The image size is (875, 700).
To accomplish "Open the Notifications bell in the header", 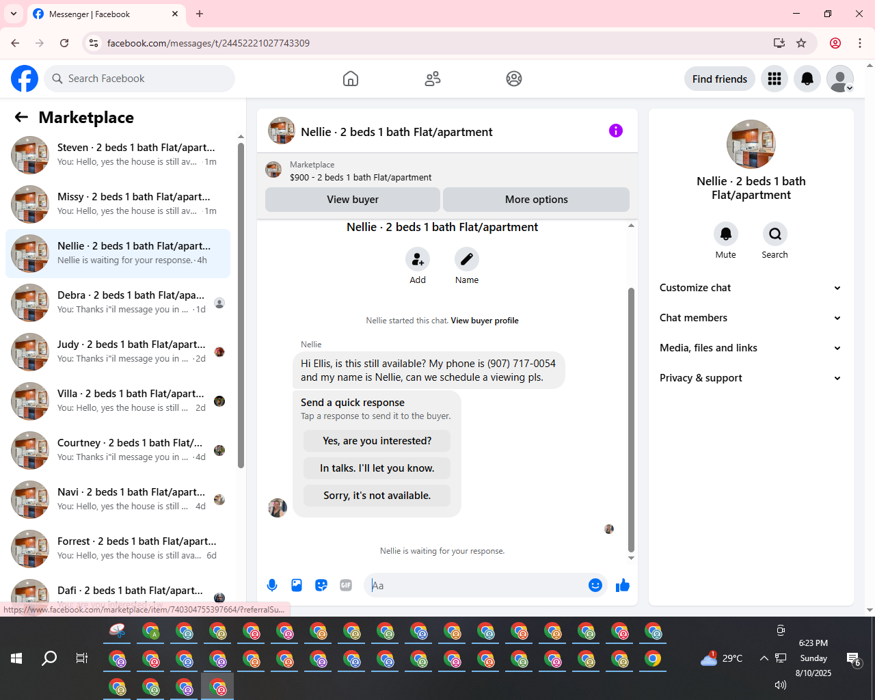I will click(x=807, y=79).
